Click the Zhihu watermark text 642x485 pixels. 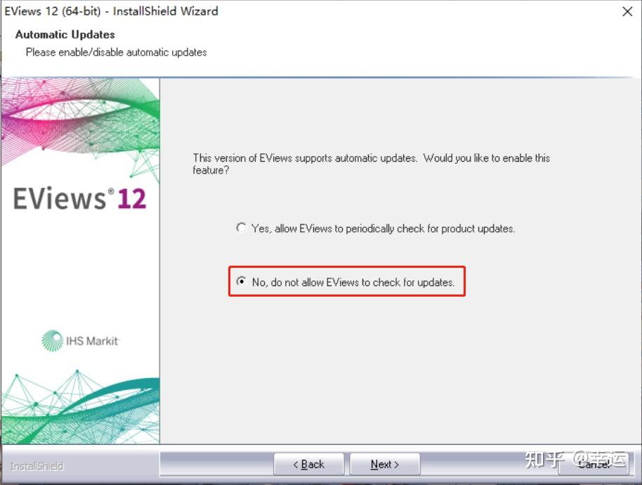pyautogui.click(x=575, y=460)
